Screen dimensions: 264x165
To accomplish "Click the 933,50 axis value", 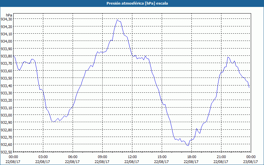I will tap(7, 78).
